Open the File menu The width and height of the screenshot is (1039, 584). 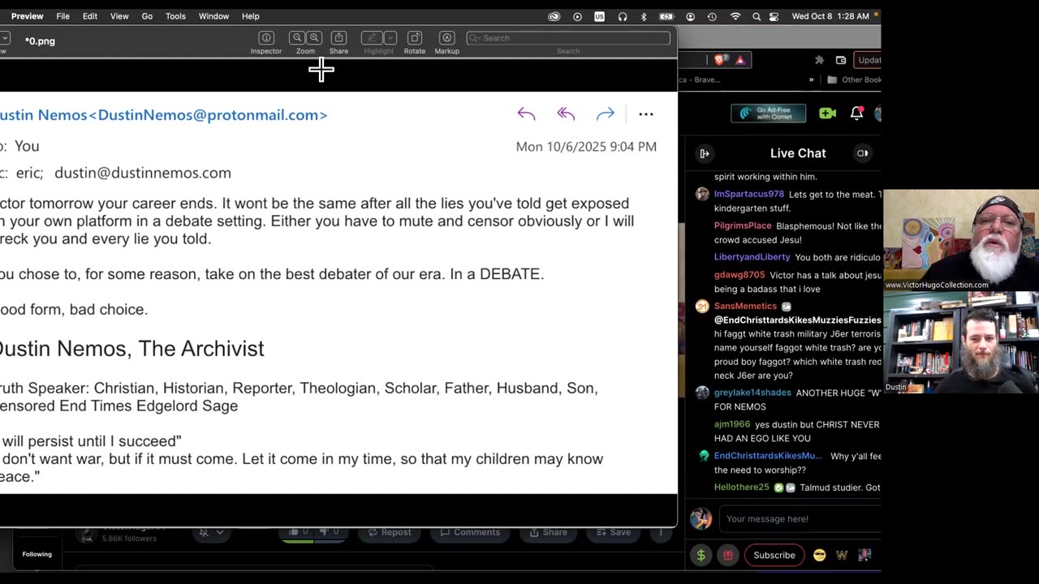tap(63, 16)
